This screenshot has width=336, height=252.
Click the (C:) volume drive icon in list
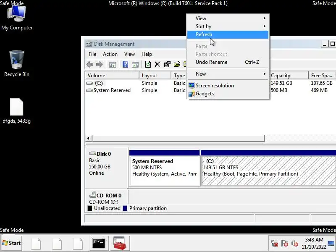(89, 83)
